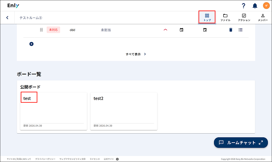Switch to the メンバー tab

pos(263,17)
